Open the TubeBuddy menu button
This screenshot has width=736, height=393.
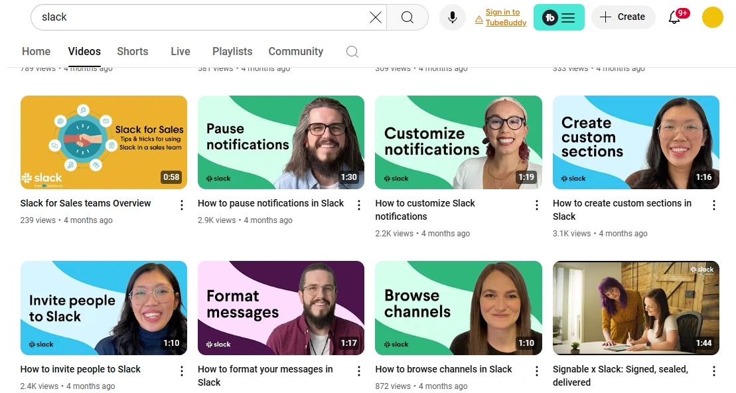(559, 17)
